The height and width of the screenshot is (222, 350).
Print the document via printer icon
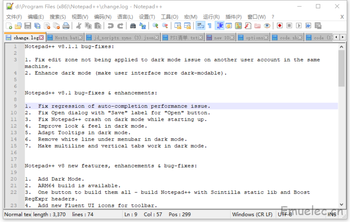(66, 26)
